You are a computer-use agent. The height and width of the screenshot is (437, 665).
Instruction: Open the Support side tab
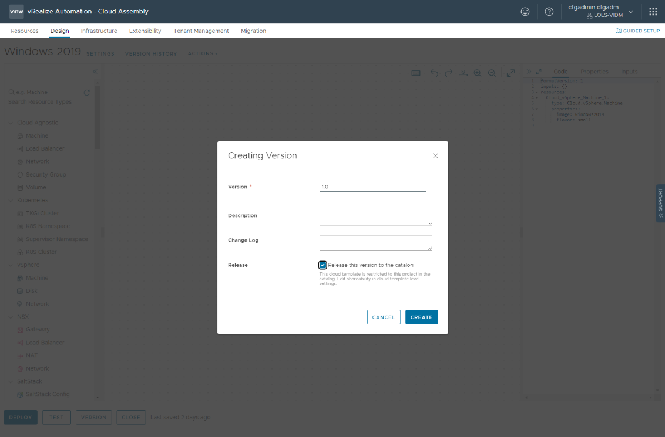point(660,204)
